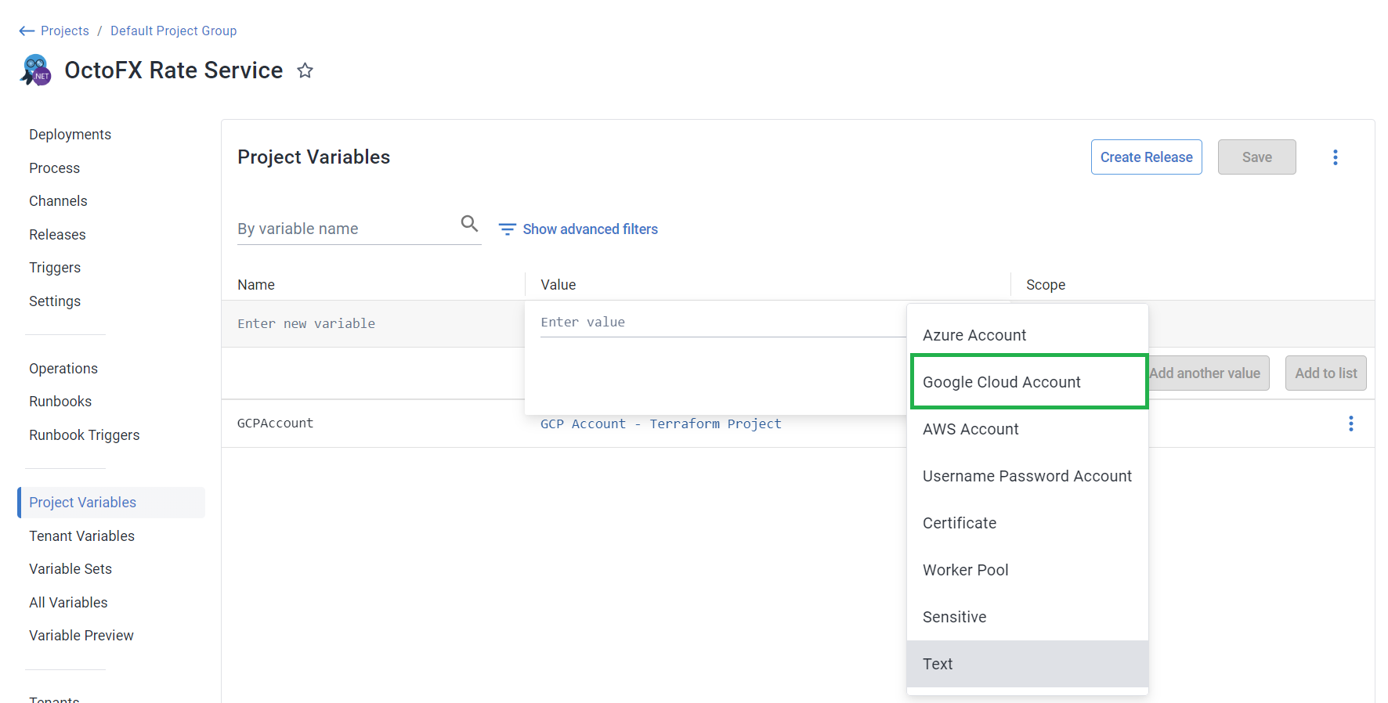Open Releases in the sidebar

(57, 235)
